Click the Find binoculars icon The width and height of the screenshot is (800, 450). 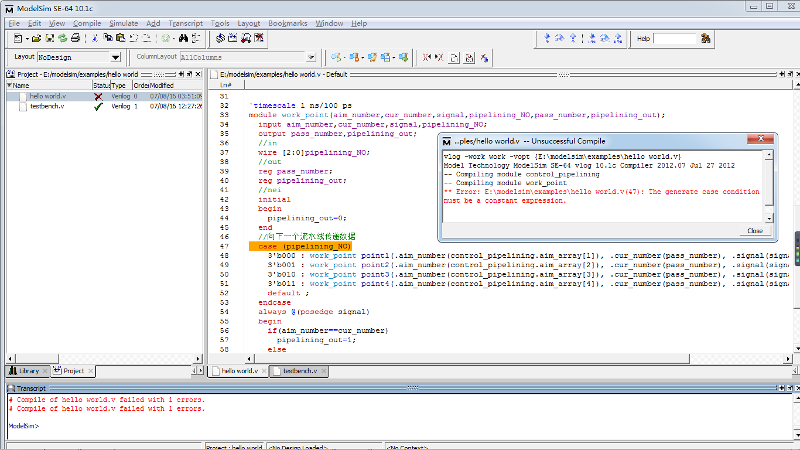pos(183,39)
